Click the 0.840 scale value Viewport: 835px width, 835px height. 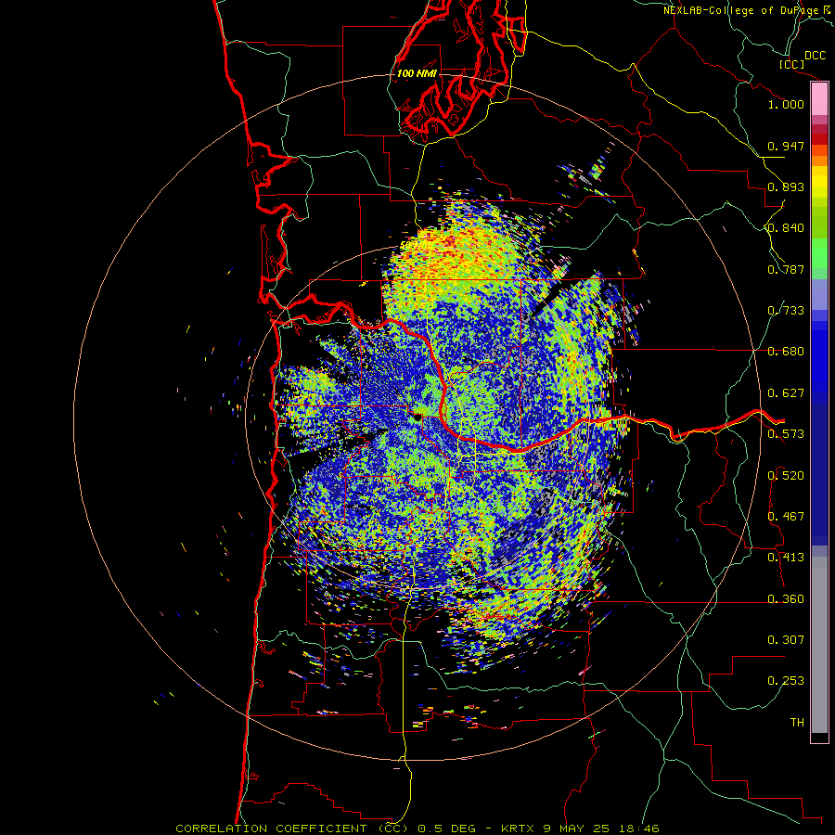point(786,228)
